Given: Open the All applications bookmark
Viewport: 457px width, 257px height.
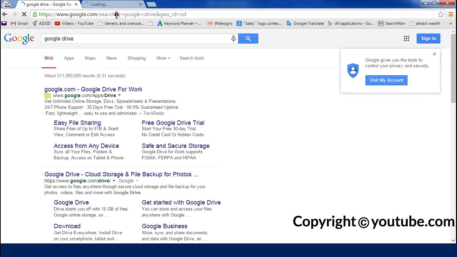Looking at the screenshot, I should click(351, 24).
